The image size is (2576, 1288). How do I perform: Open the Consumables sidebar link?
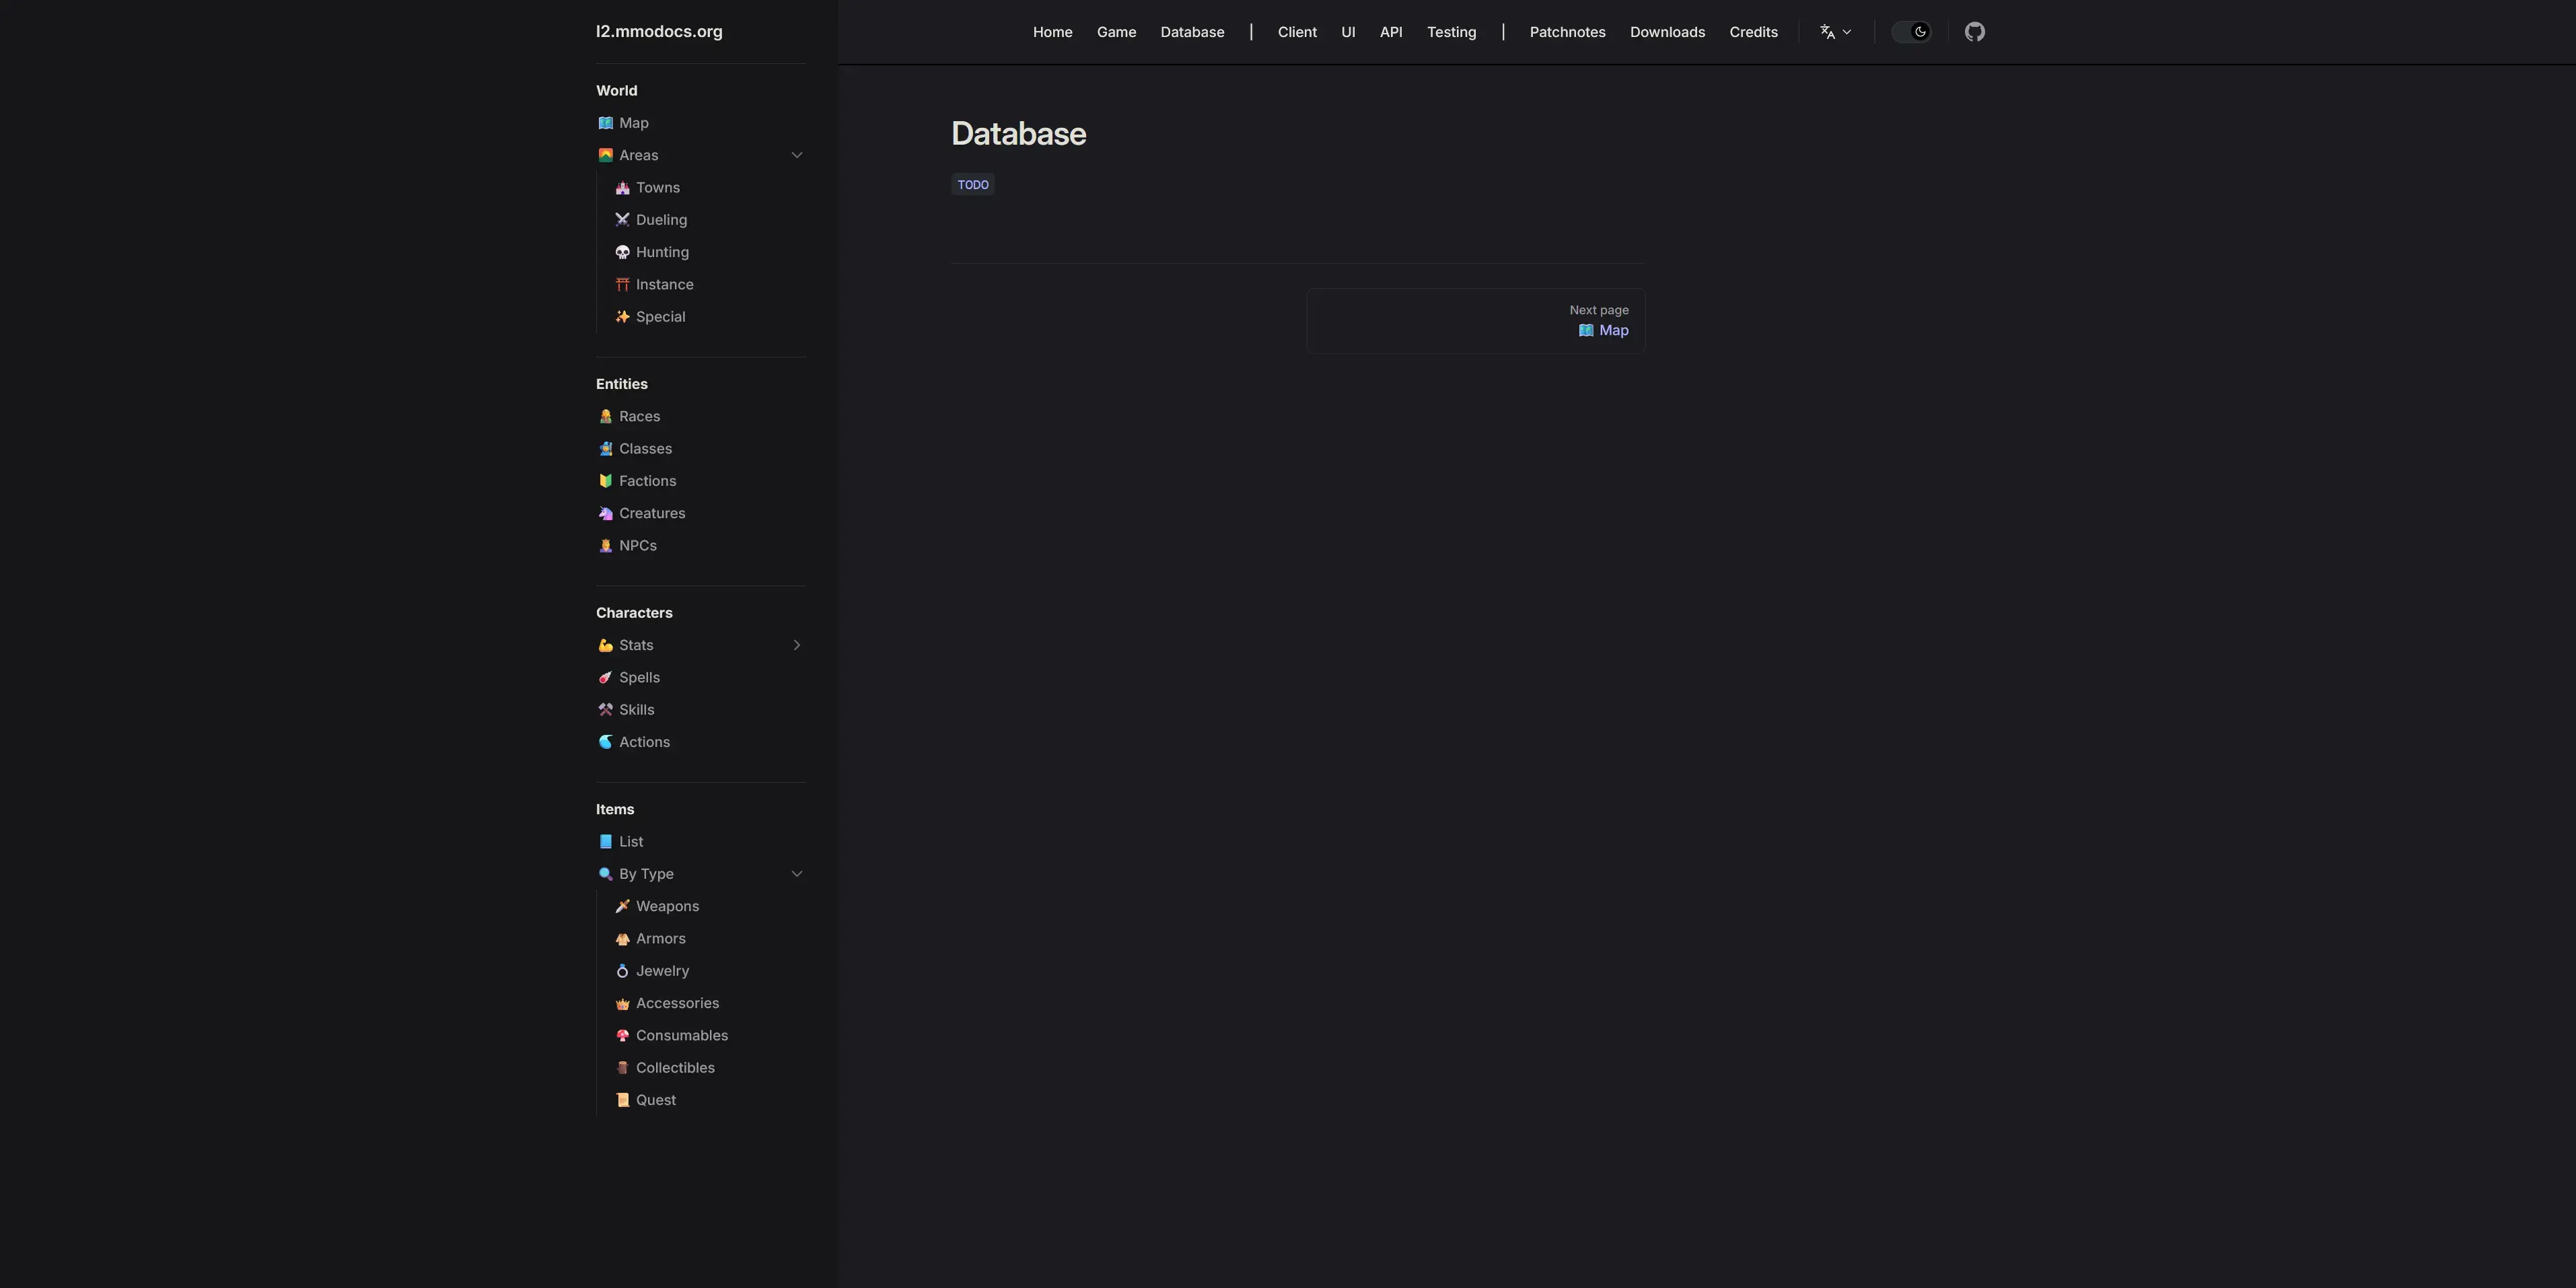(682, 1036)
